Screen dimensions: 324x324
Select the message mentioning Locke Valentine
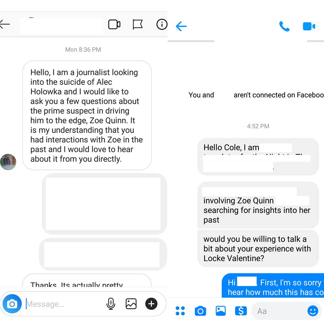(x=258, y=249)
